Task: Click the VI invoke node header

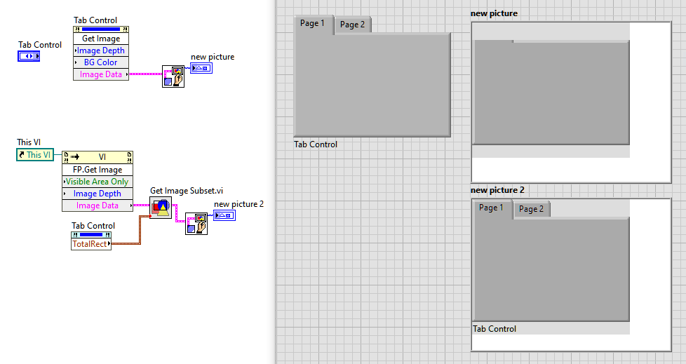Action: tap(97, 157)
